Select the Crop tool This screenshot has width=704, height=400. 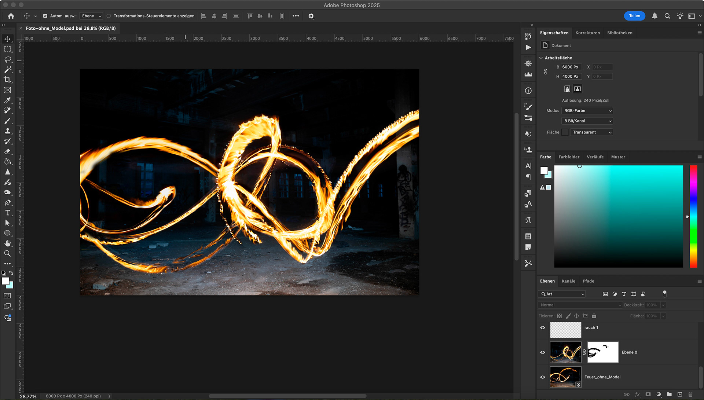click(7, 80)
